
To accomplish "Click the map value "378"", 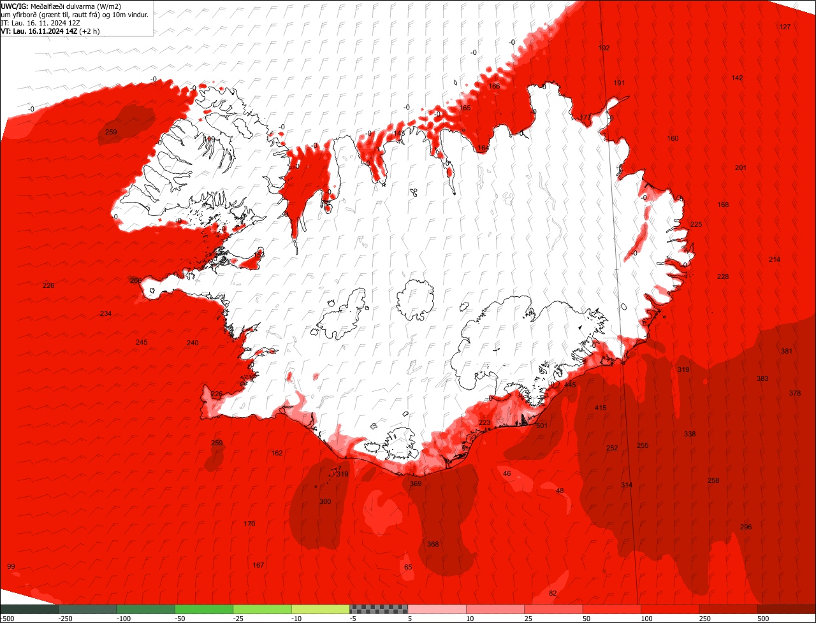I will 795,393.
